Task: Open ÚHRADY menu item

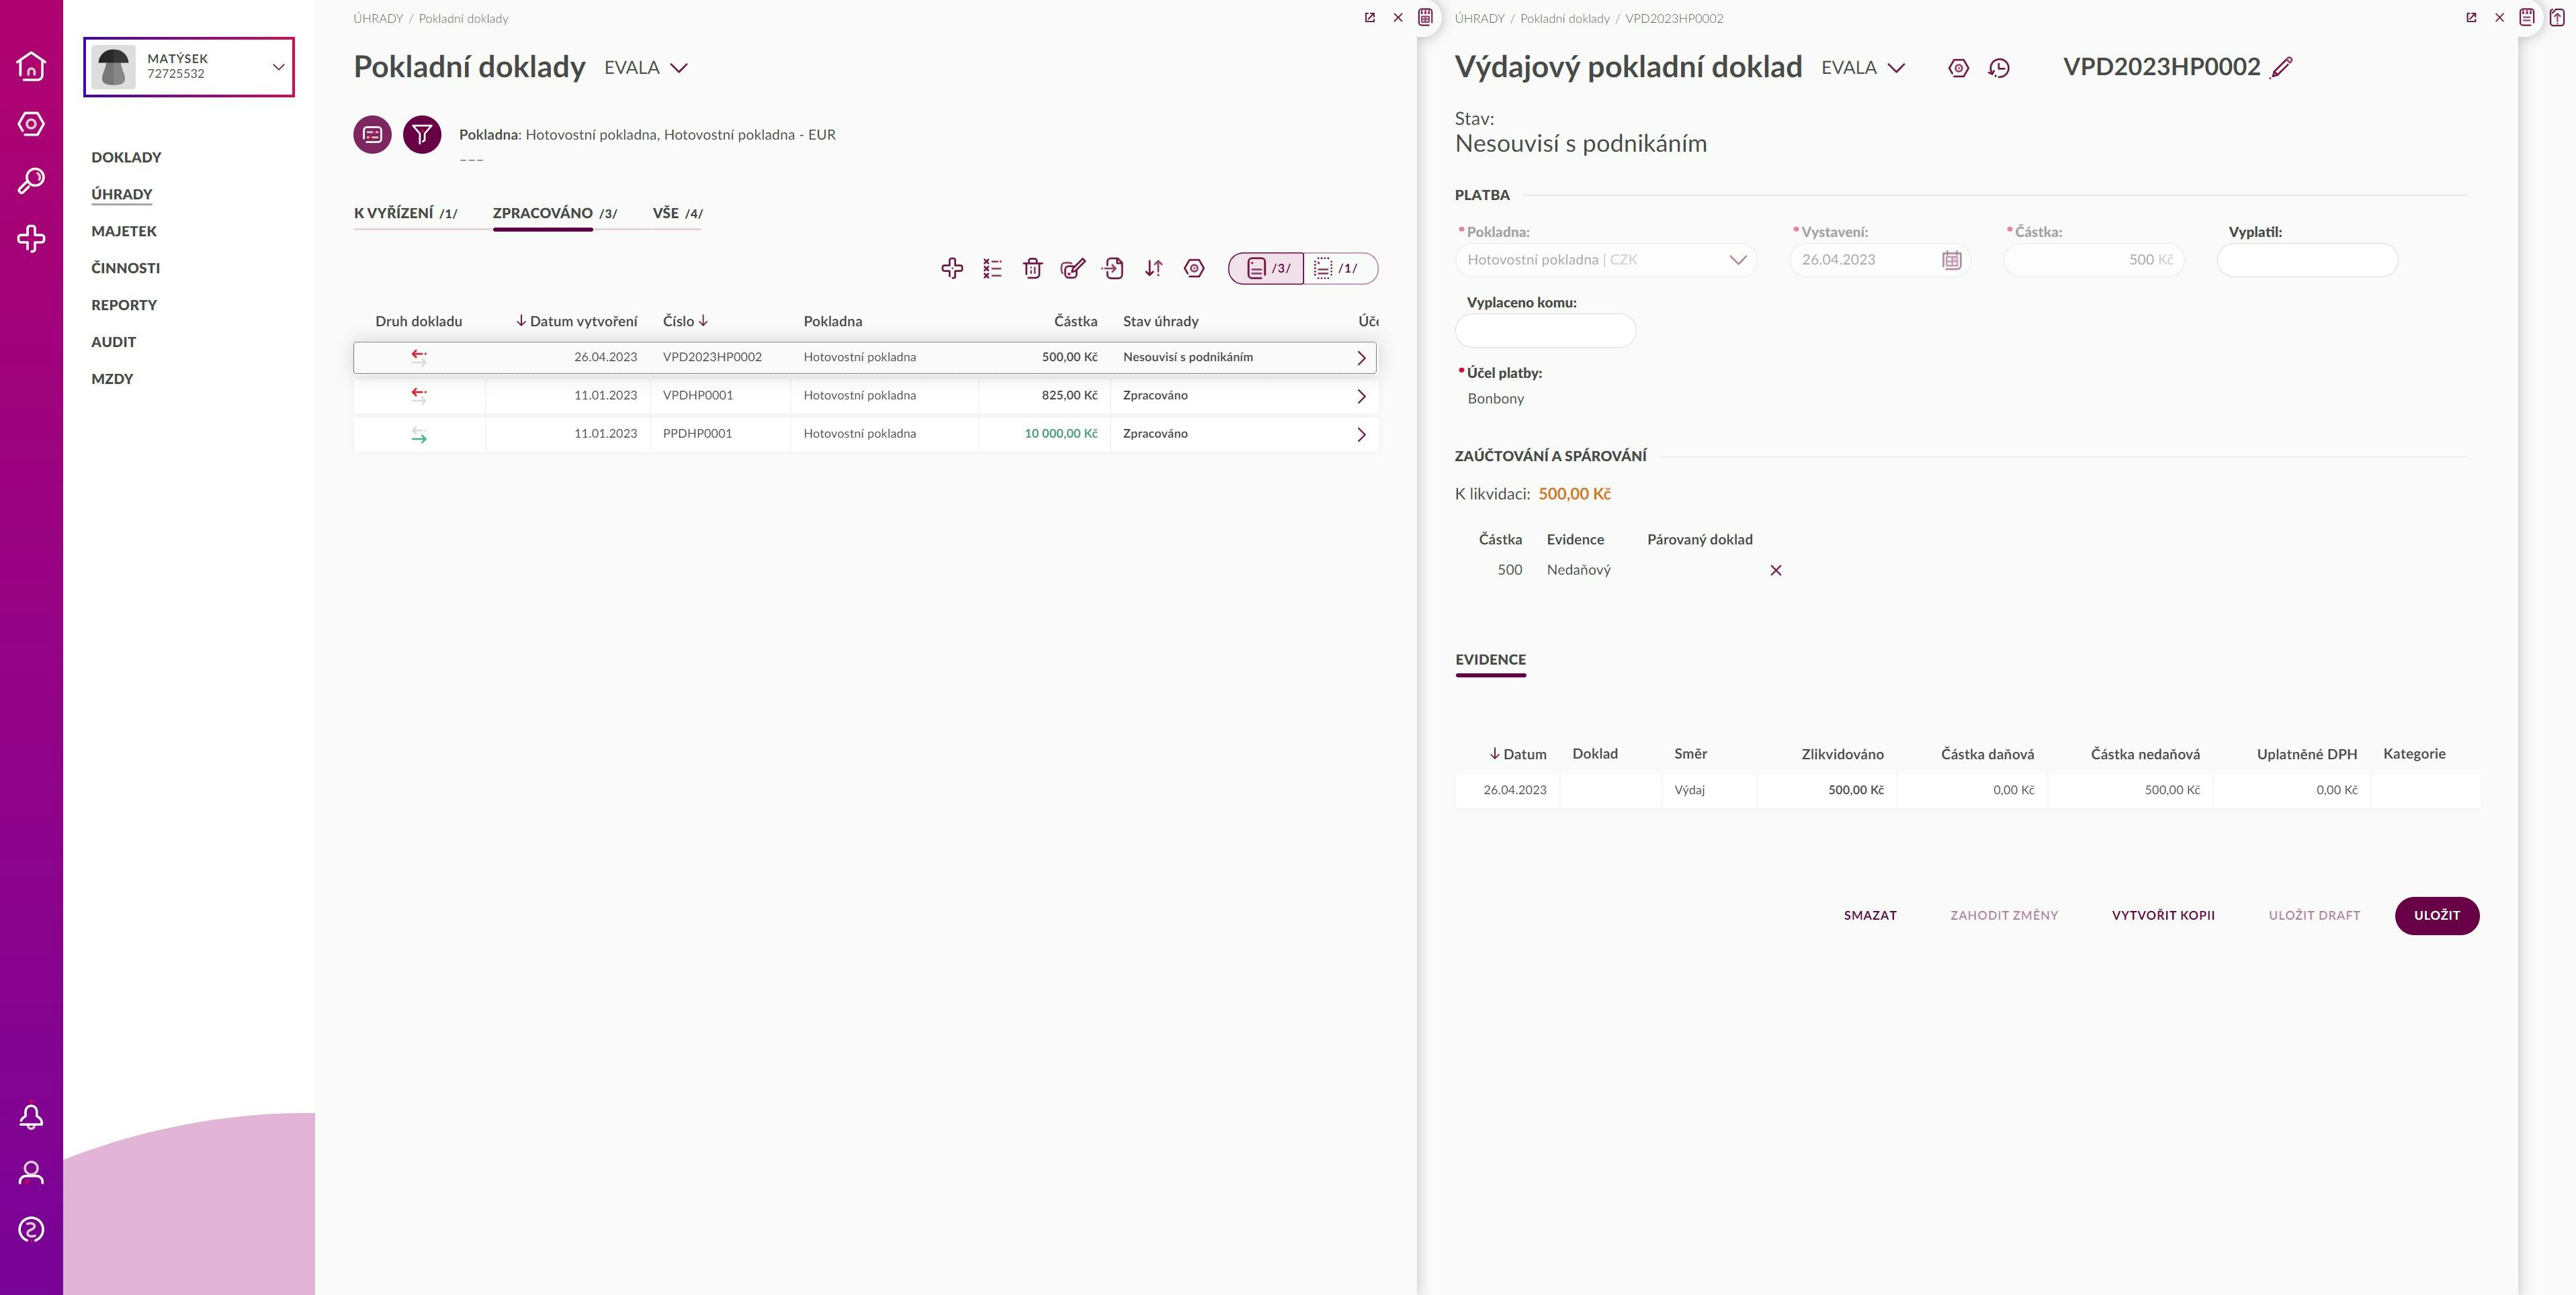Action: coord(122,195)
